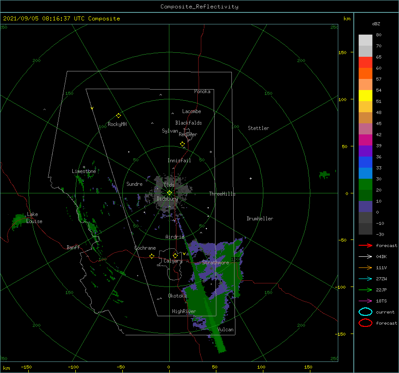Click the red forecast arrow in the legend
The height and width of the screenshot is (373, 399).
pos(365,245)
